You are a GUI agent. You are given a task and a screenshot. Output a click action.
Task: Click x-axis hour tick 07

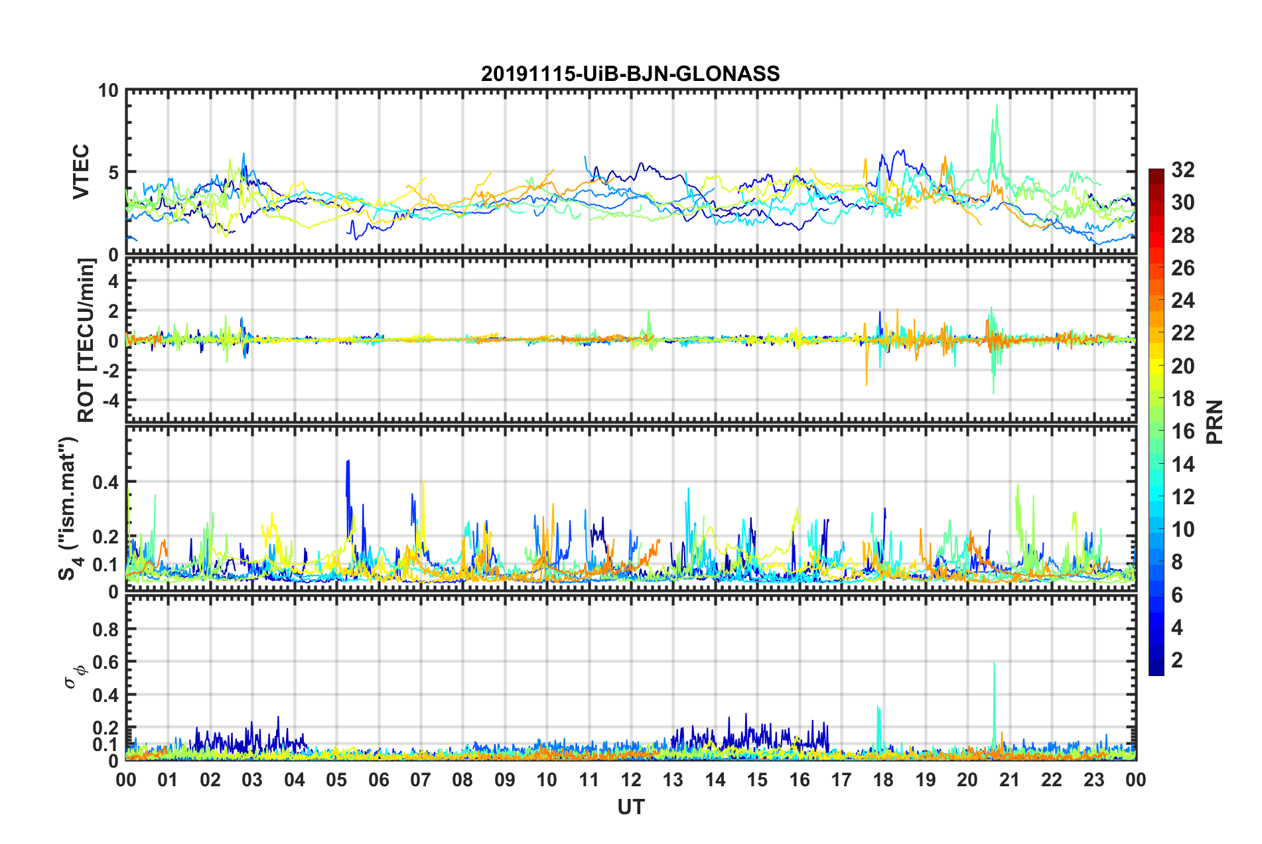[421, 780]
